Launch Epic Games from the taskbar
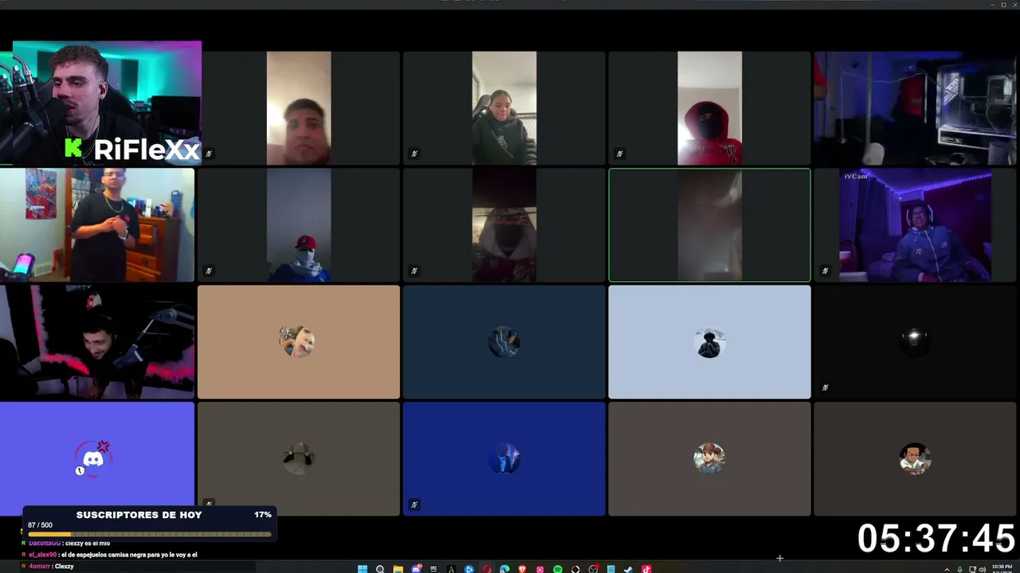The image size is (1020, 573). (433, 569)
